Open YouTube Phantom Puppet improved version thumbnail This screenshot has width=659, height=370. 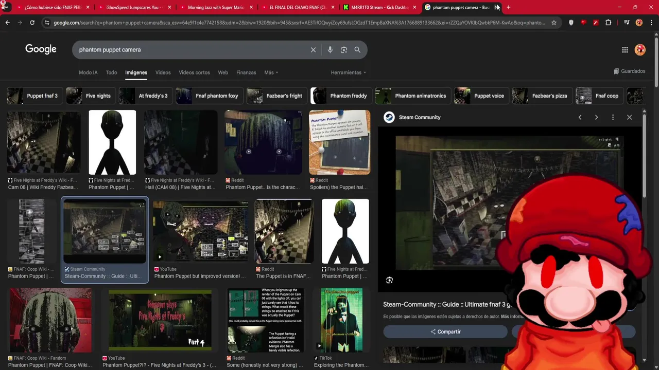[x=200, y=231]
